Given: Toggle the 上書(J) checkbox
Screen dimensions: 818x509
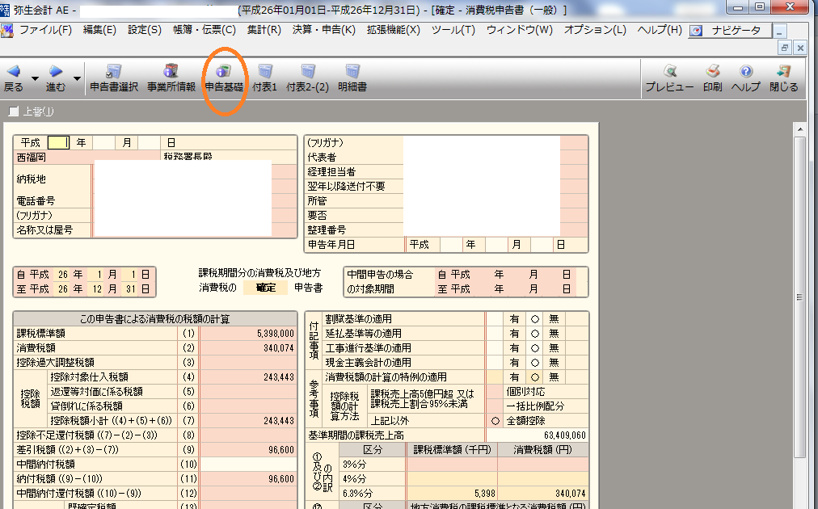Looking at the screenshot, I should (13, 111).
